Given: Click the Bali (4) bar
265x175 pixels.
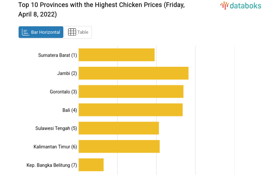Looking at the screenshot, I should pos(131,110).
